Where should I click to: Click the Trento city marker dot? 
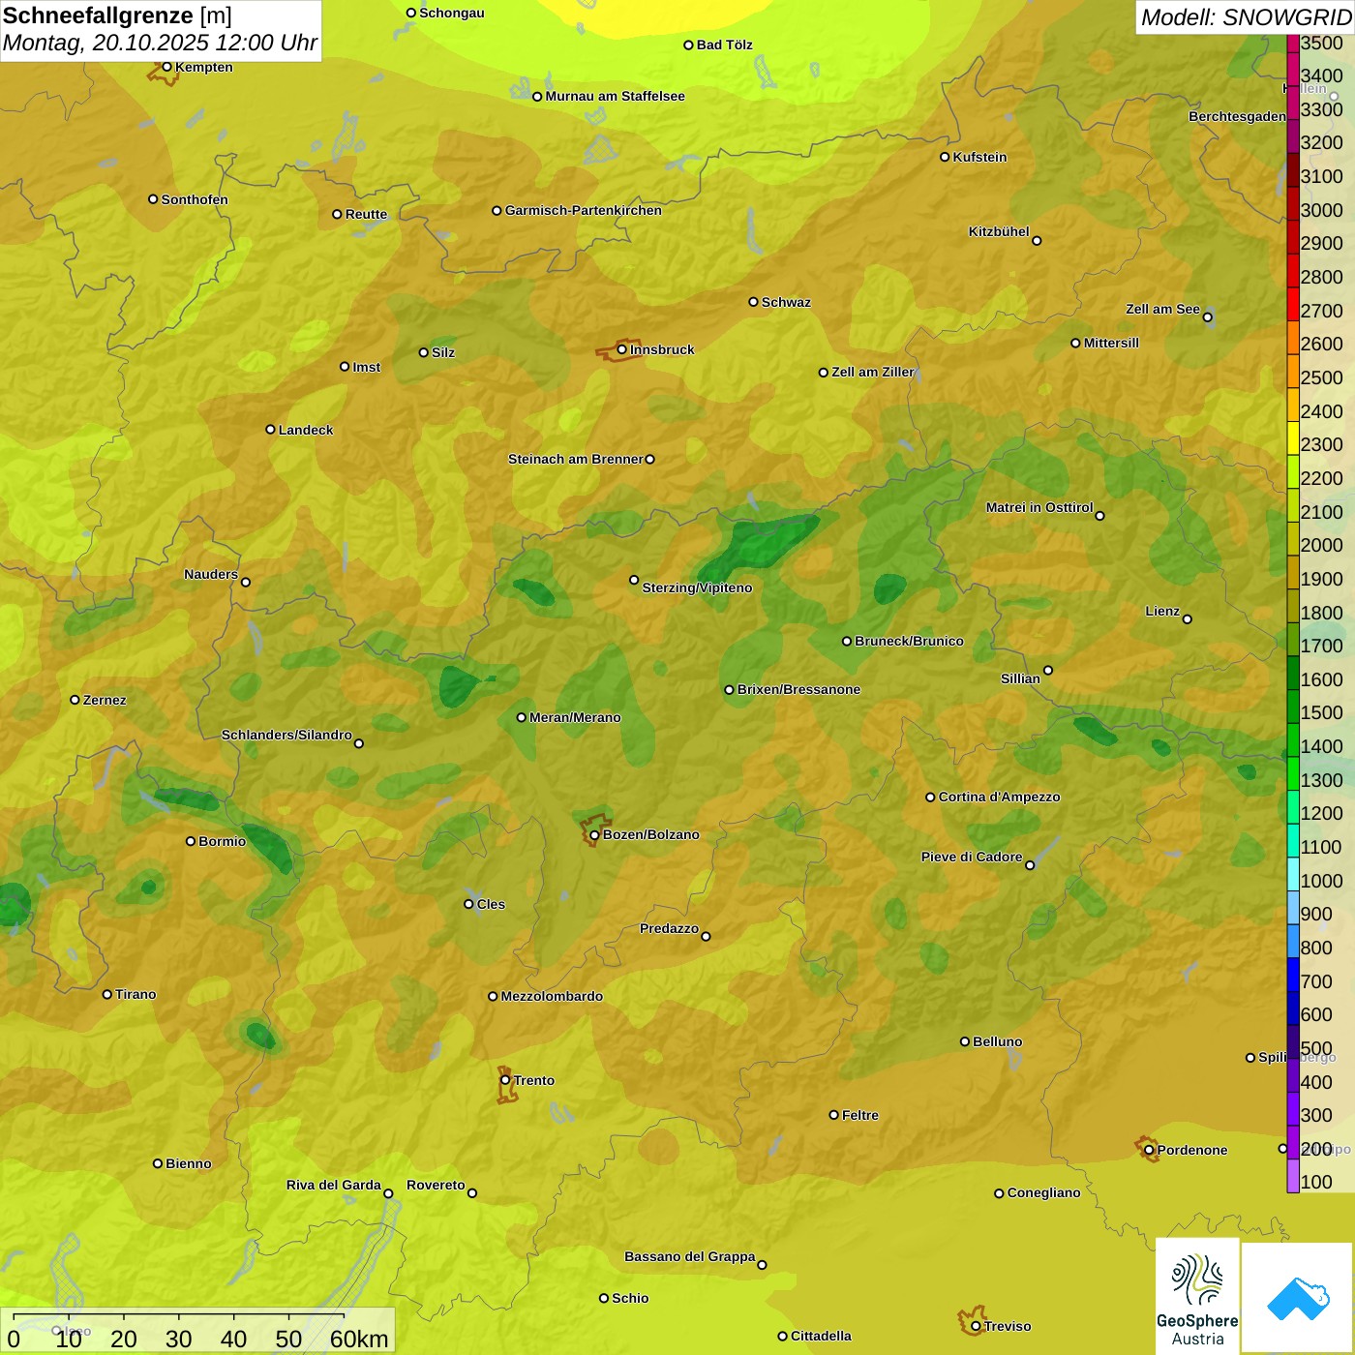tap(505, 1080)
